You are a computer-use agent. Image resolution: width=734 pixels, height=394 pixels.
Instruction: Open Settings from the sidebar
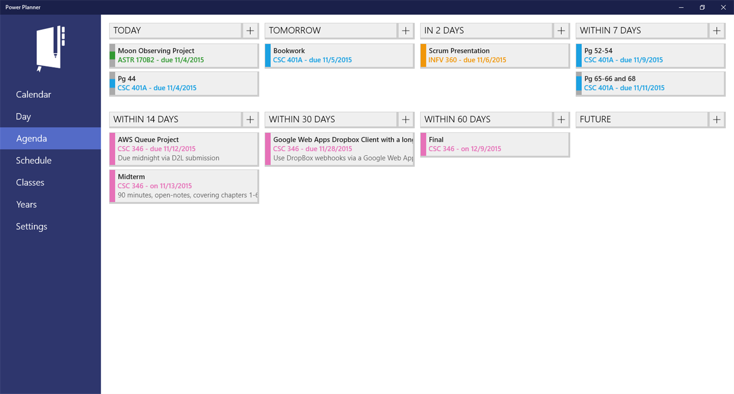click(31, 226)
